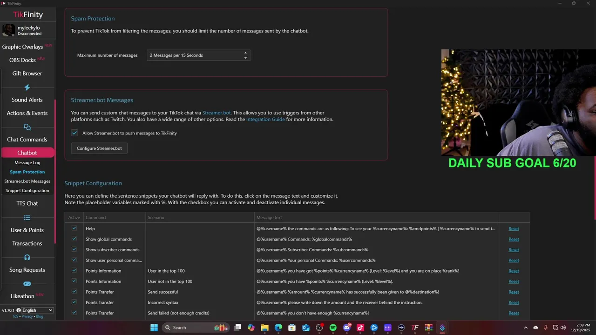Show hidden system tray icons
This screenshot has height=335, width=596.
(x=526, y=328)
